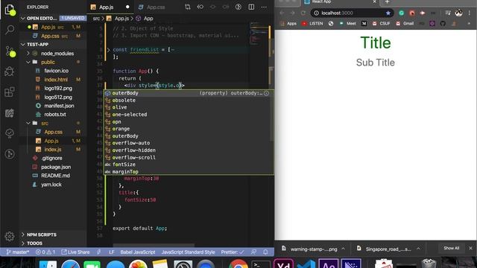Click the App symbol in breadcrumb

point(145,19)
